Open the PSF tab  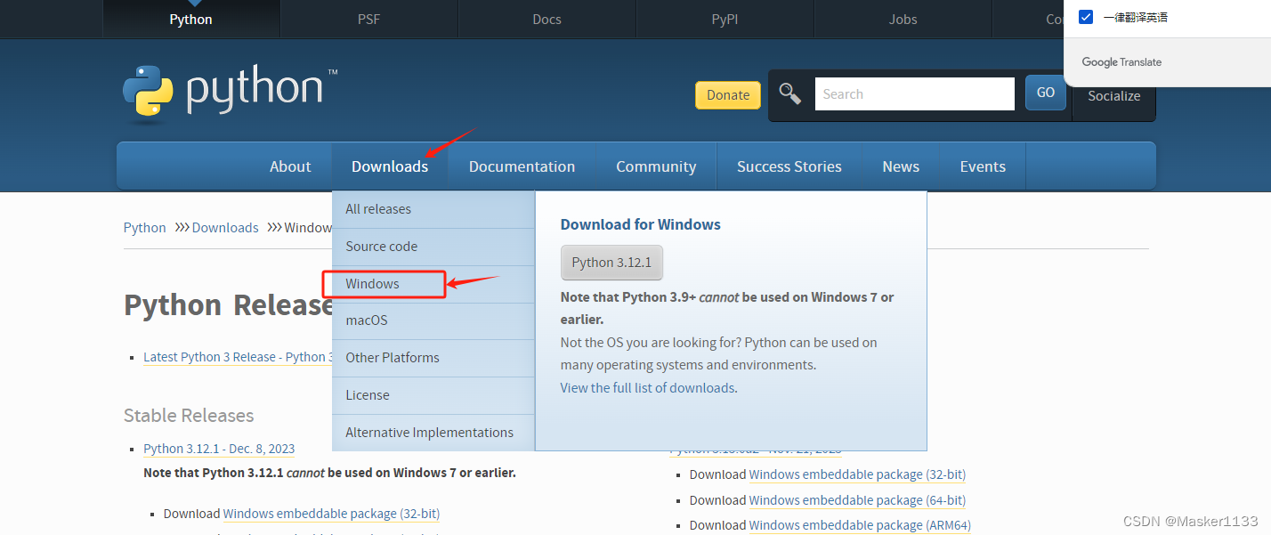pyautogui.click(x=369, y=19)
